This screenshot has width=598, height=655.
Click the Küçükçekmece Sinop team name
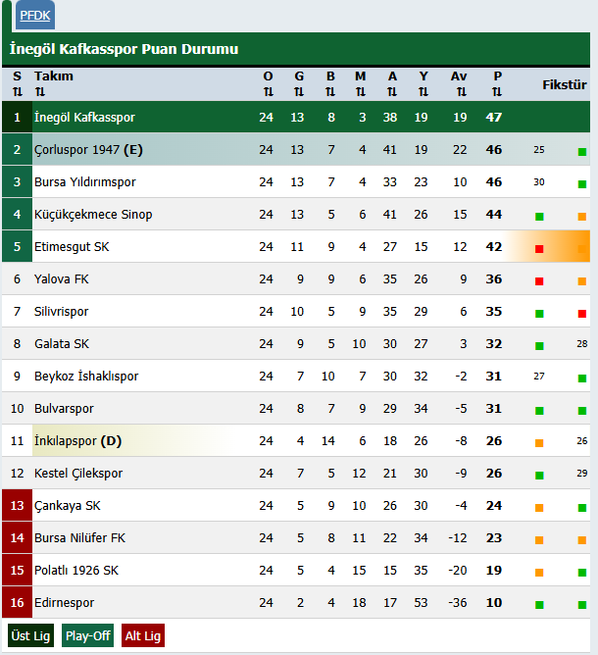pos(93,215)
